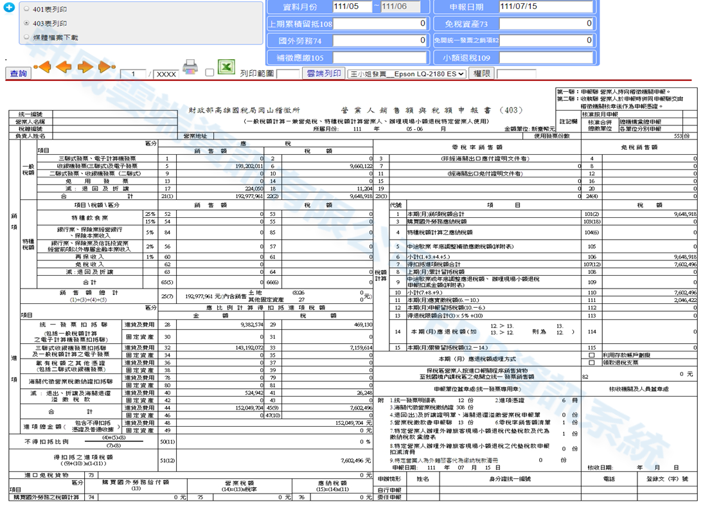Choose the 媒體檔案下載 radio option

click(x=26, y=37)
